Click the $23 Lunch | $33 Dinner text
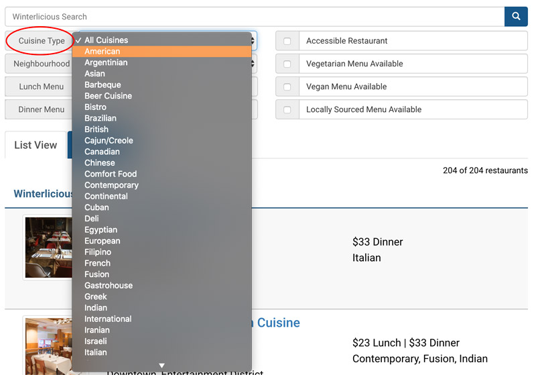Image resolution: width=536 pixels, height=375 pixels. pyautogui.click(x=406, y=343)
